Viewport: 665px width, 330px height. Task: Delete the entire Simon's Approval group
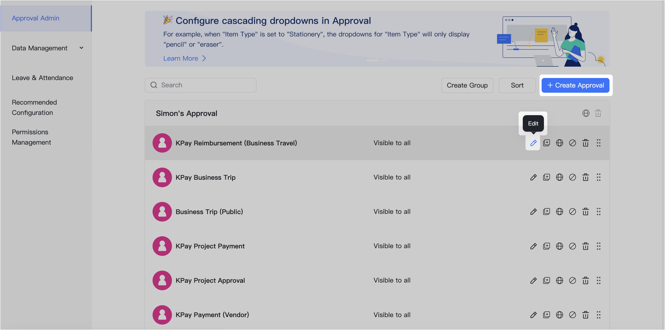pos(598,113)
